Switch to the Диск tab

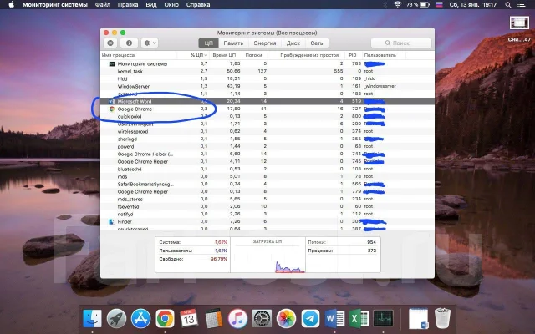(293, 43)
